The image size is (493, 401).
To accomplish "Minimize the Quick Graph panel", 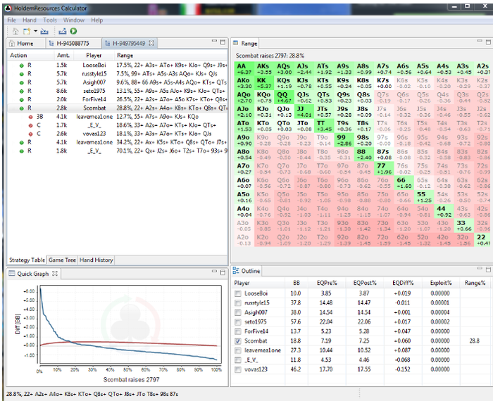I will 214,271.
